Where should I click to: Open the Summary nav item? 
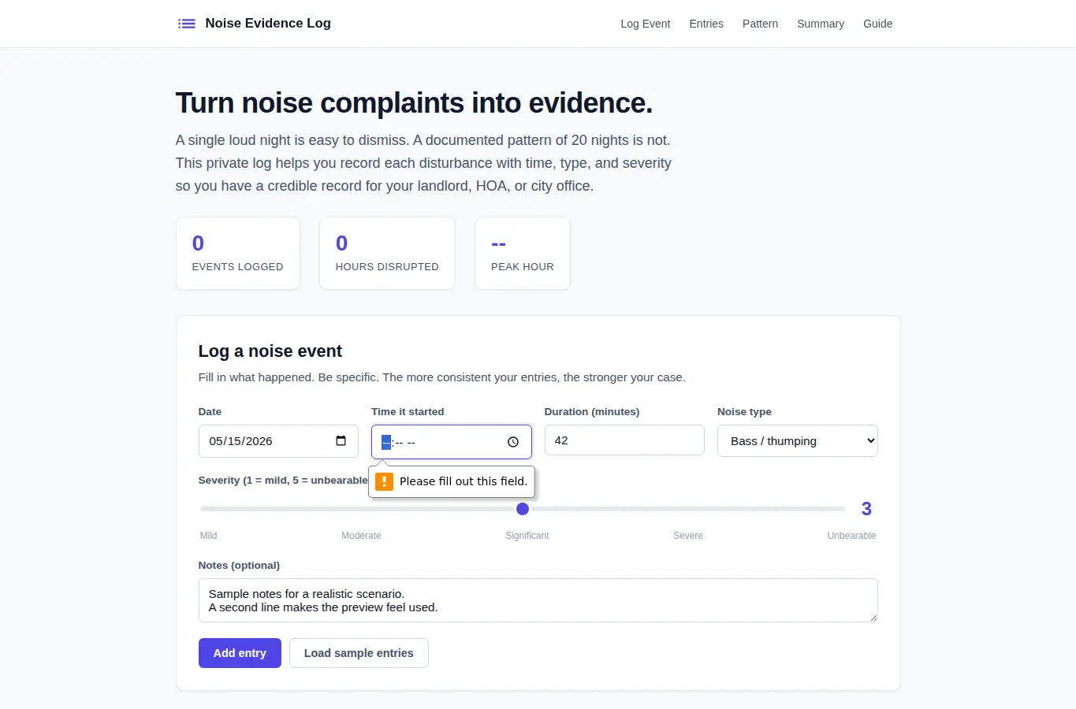820,24
